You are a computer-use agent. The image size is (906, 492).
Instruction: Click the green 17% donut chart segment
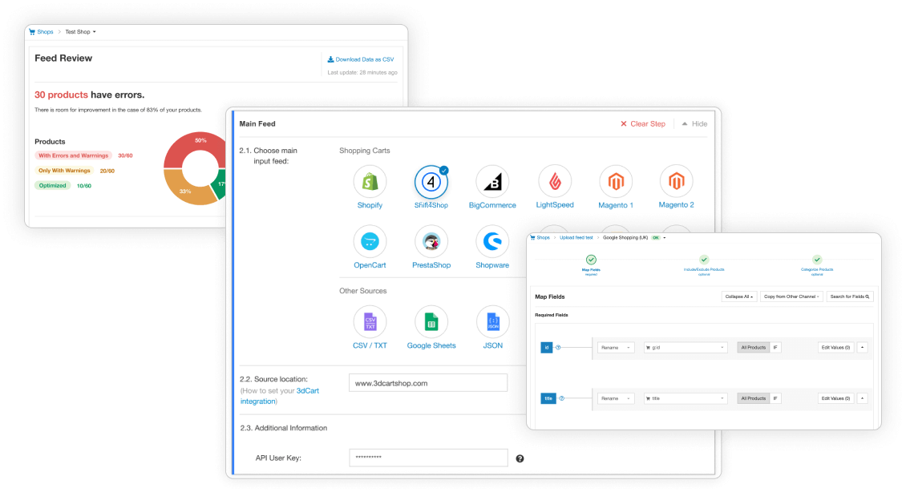(220, 183)
